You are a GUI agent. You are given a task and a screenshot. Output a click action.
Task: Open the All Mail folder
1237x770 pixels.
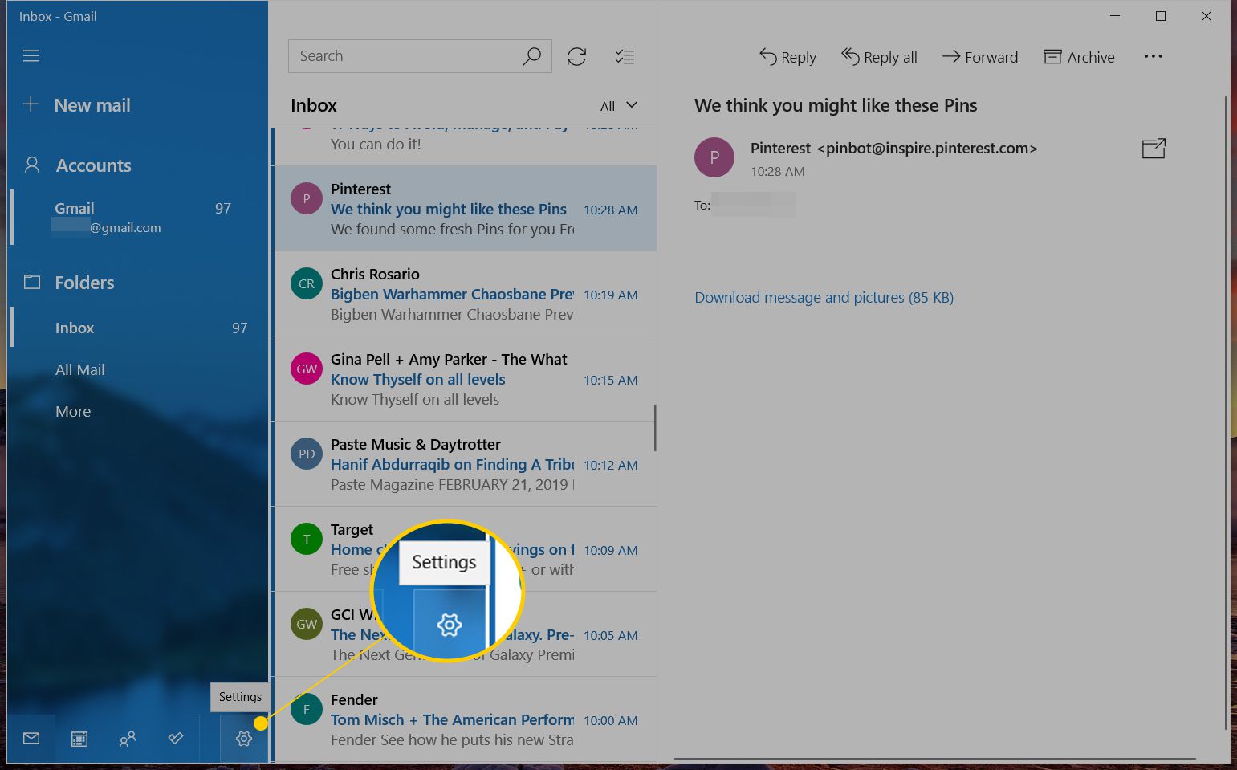pyautogui.click(x=80, y=369)
